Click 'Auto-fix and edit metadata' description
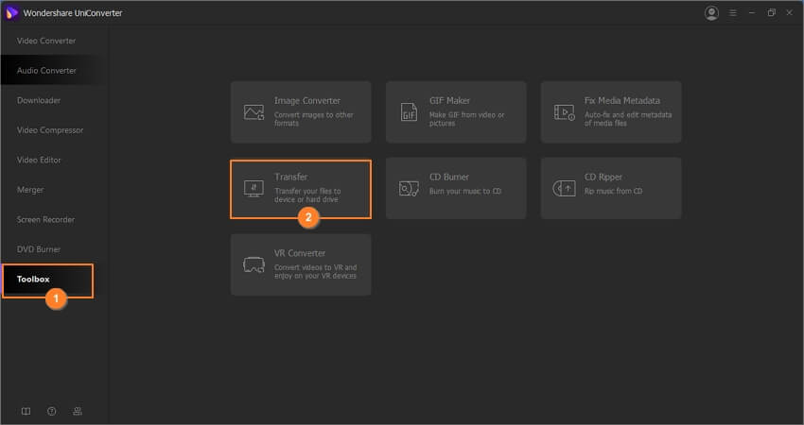This screenshot has height=425, width=804. coord(628,119)
